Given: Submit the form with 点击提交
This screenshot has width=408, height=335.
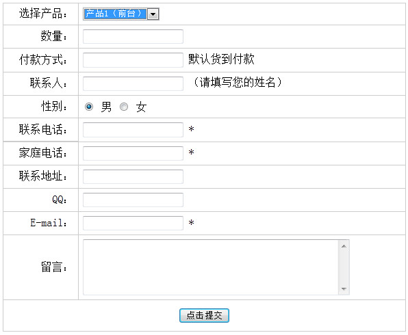Looking at the screenshot, I should (204, 315).
